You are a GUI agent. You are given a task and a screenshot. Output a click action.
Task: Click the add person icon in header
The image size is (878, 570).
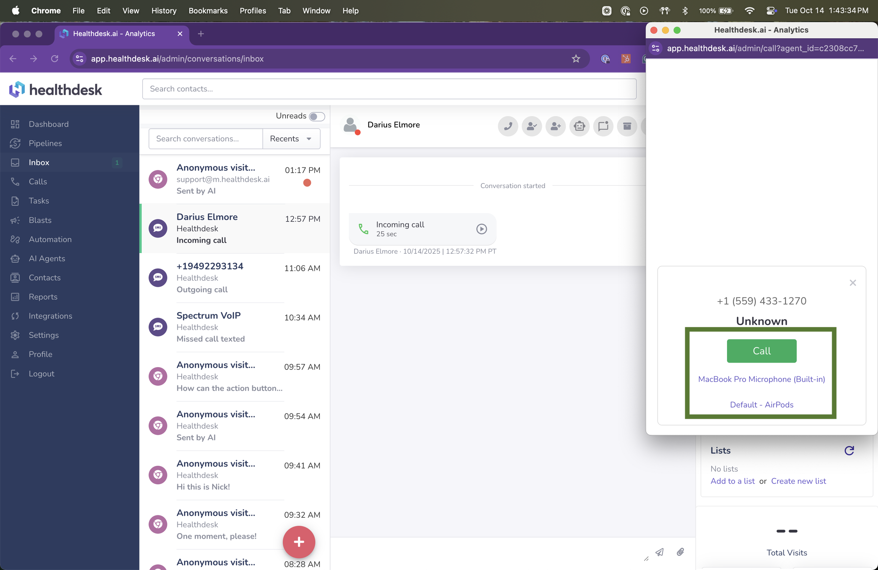(x=555, y=126)
